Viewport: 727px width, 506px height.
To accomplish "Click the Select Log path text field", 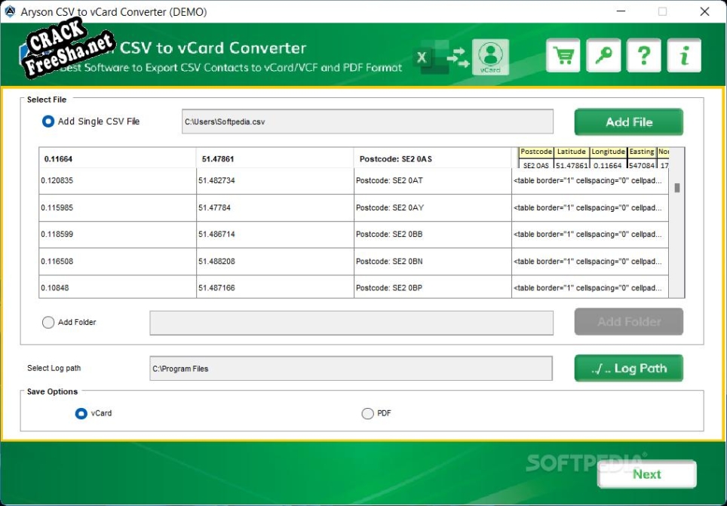I will coord(351,369).
